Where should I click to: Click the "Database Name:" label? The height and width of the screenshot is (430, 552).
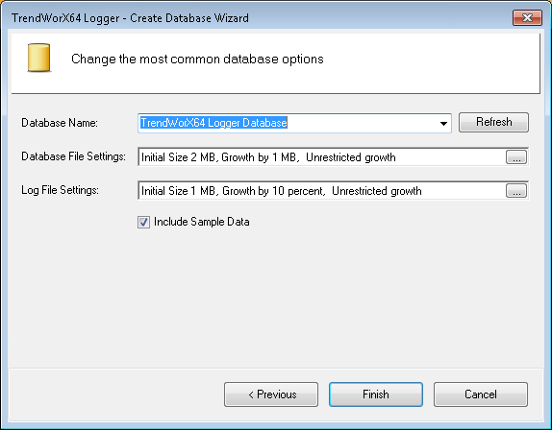coord(60,123)
